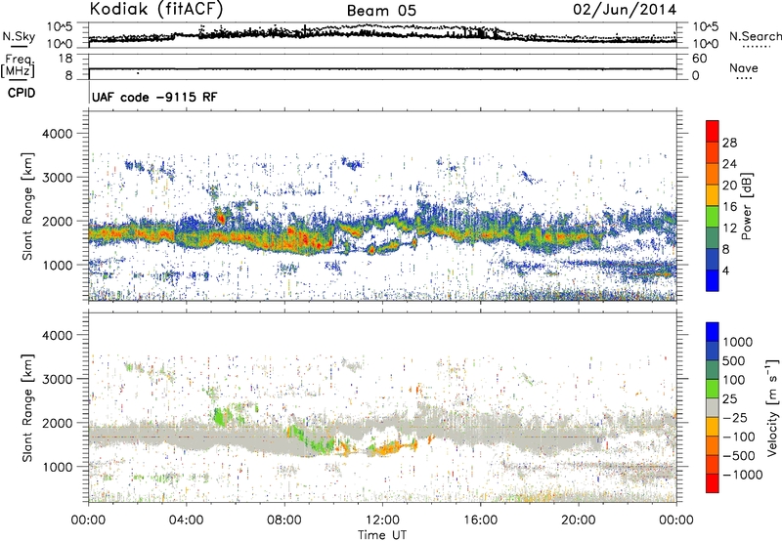Click the orange 24–28 dB Power colorbar segment
Screen dimensions: 782x541
(713, 153)
